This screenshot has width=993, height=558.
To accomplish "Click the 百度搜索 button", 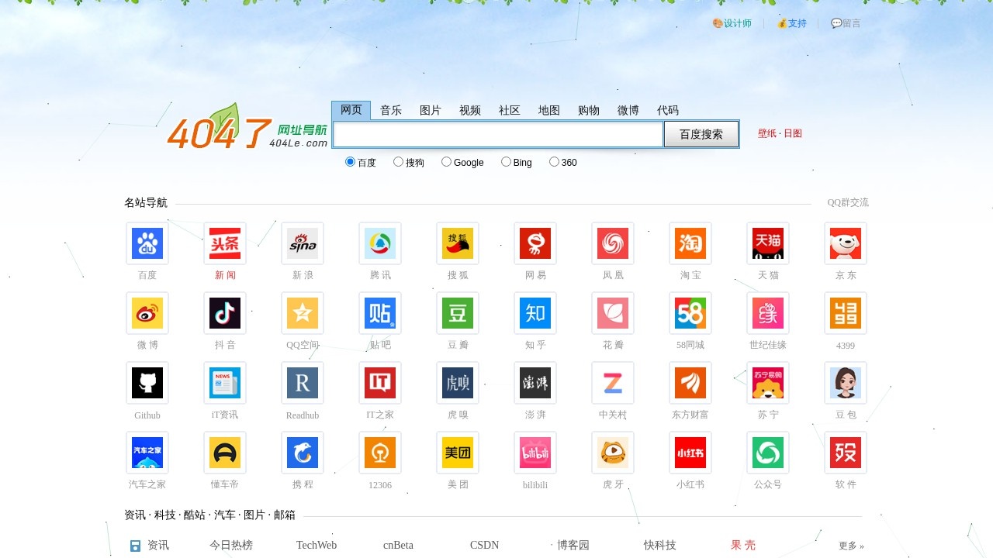I will pyautogui.click(x=701, y=134).
